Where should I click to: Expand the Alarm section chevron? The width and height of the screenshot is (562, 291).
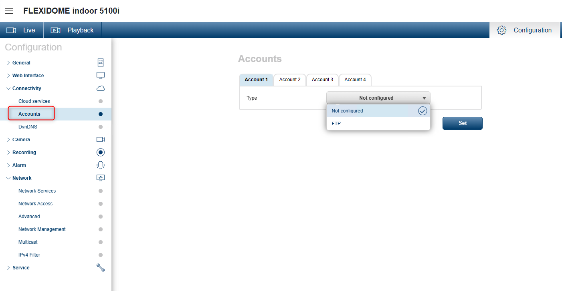(8, 165)
